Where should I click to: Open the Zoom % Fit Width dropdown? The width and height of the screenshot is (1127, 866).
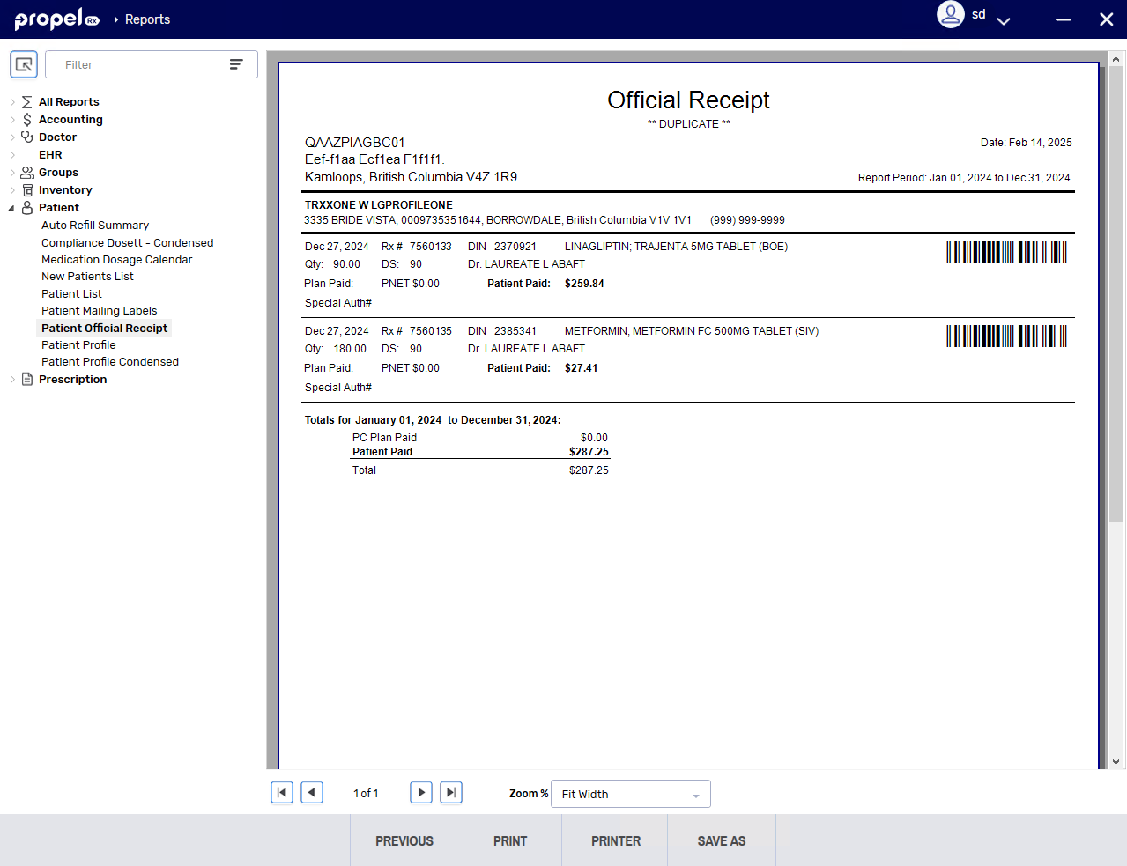point(631,794)
